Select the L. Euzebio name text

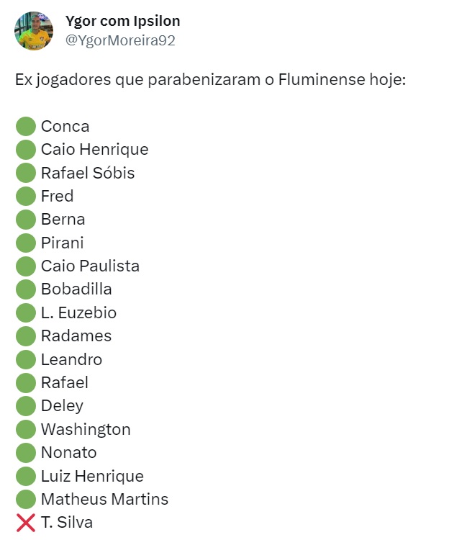(78, 312)
